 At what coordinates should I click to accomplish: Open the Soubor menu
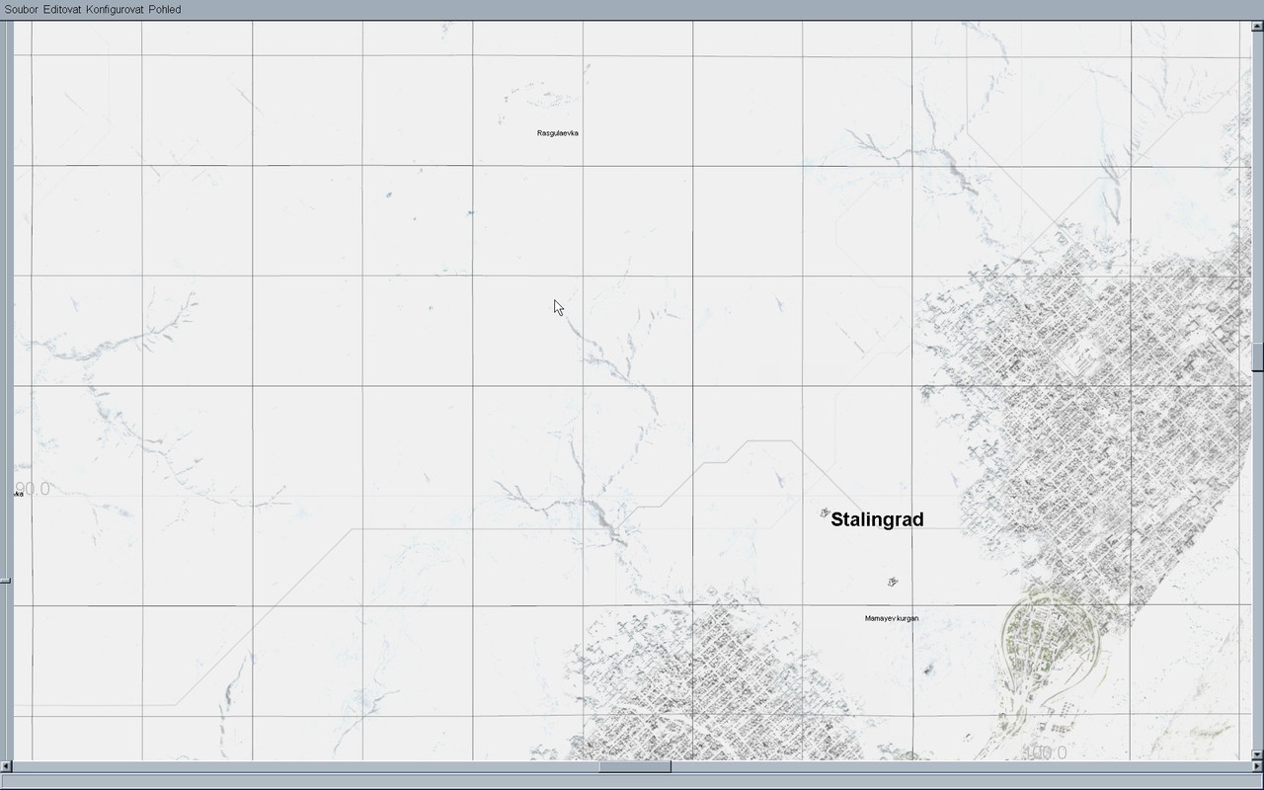point(22,9)
